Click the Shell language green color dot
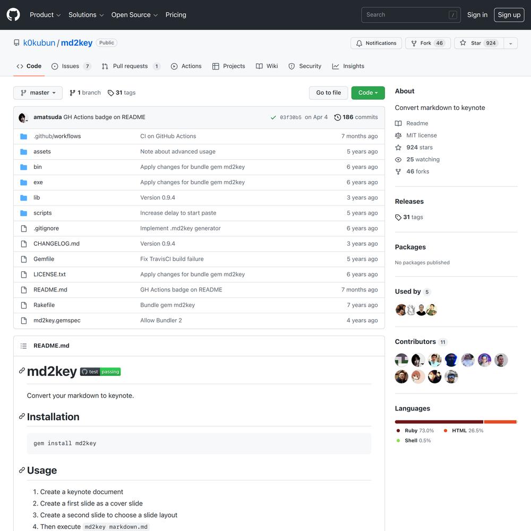Viewport: 531px width, 531px height. coord(398,441)
